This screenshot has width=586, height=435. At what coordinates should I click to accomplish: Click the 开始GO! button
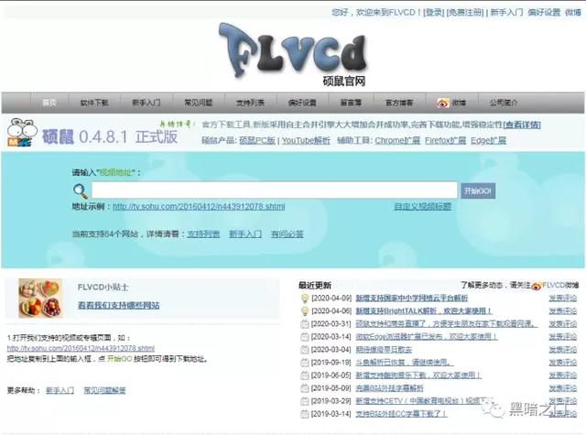click(x=478, y=191)
